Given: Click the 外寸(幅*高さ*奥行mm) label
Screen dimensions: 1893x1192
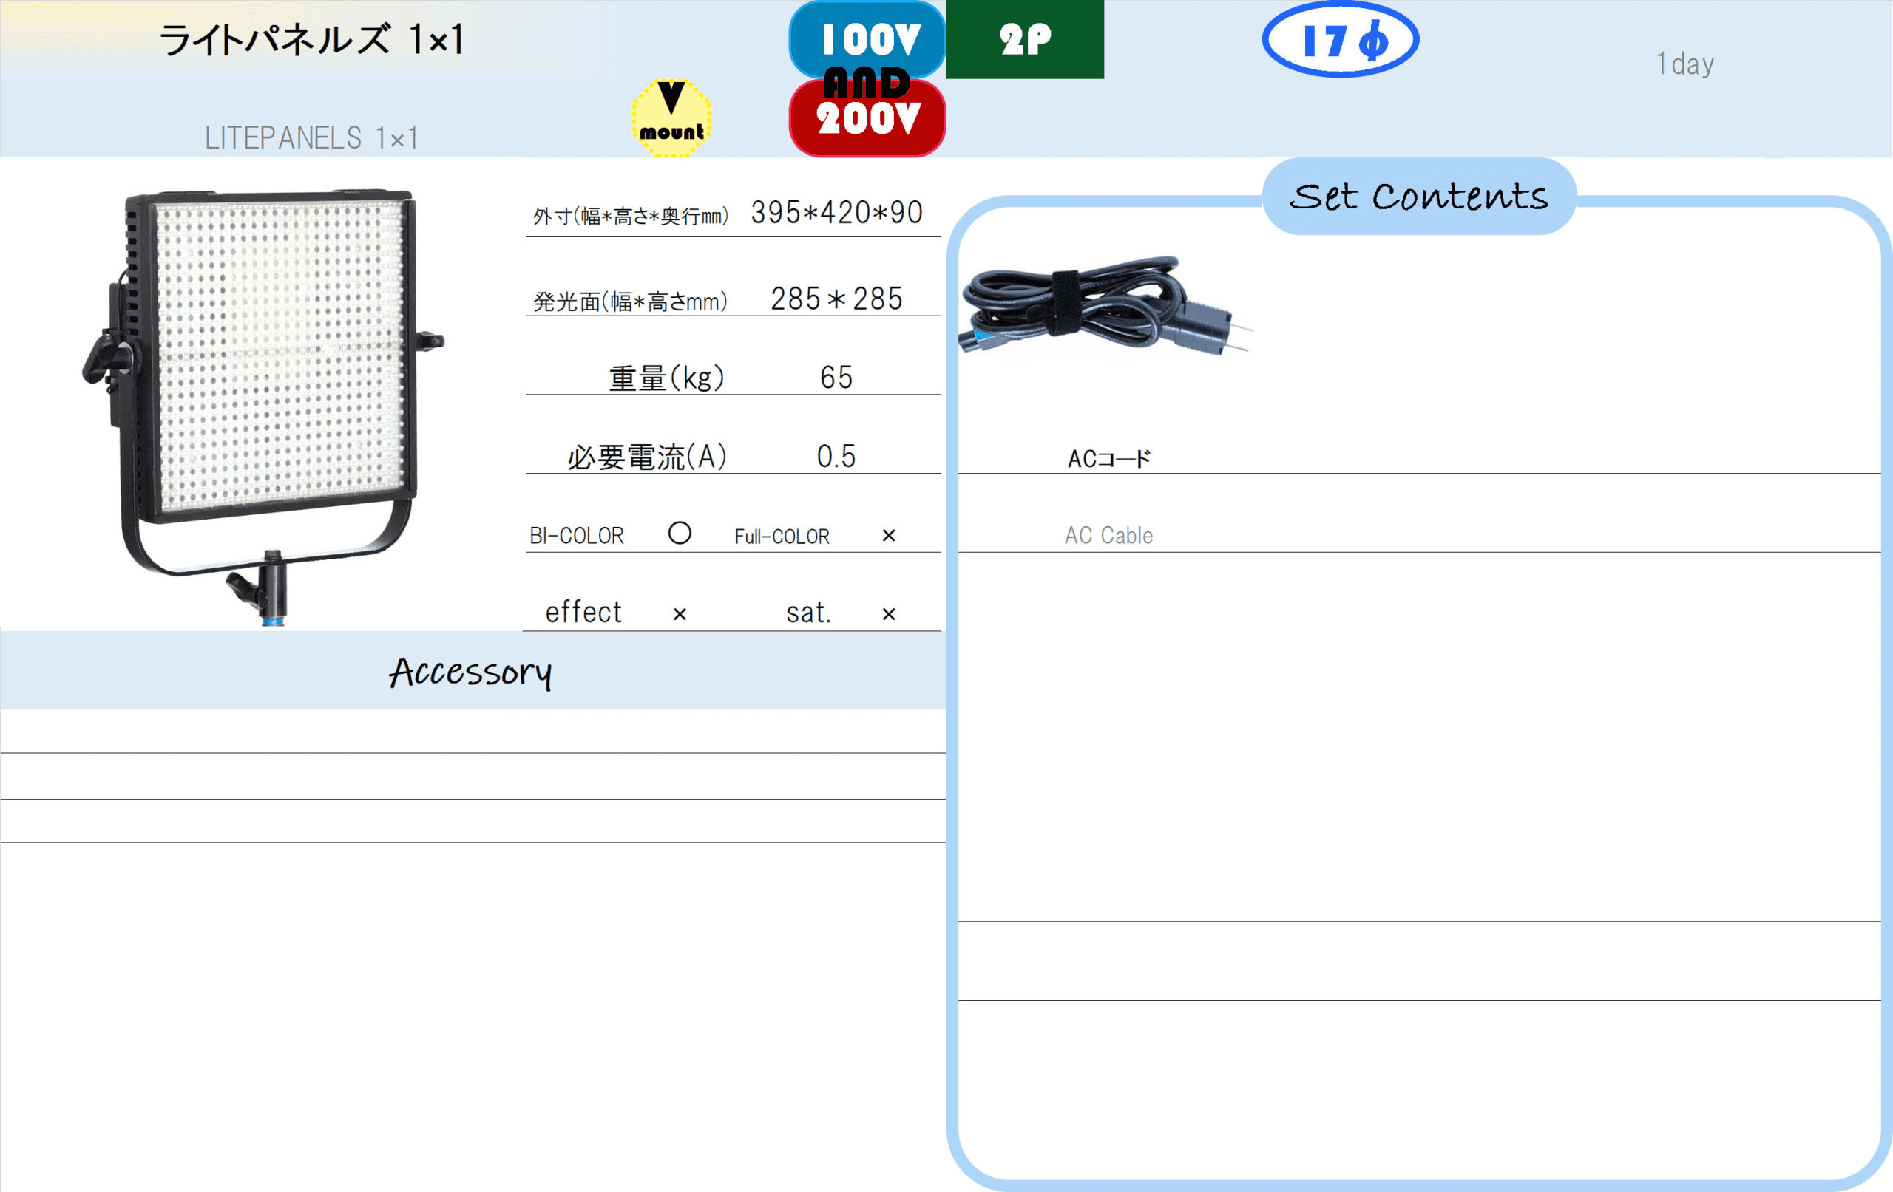Looking at the screenshot, I should [x=631, y=216].
